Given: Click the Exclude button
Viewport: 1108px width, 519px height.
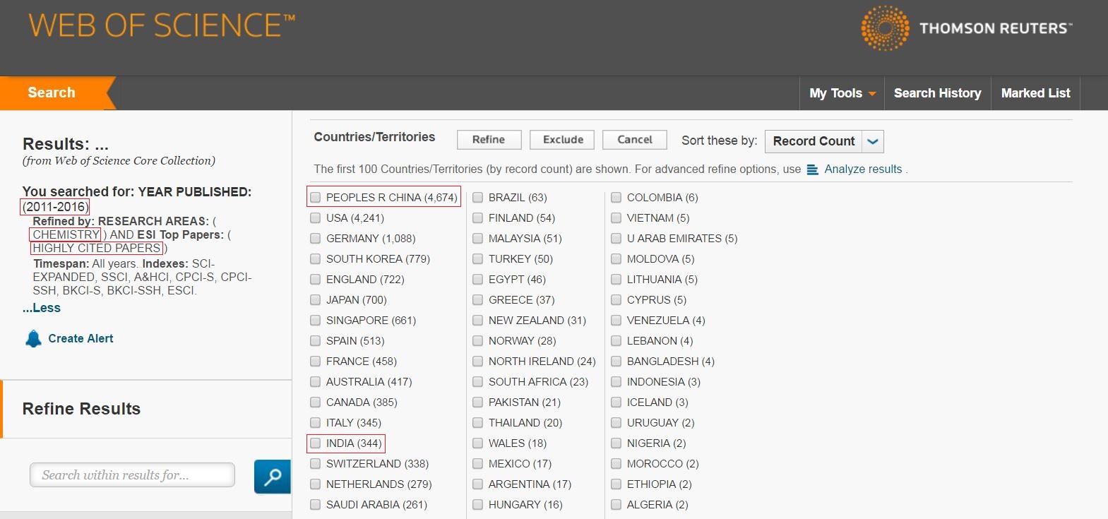Looking at the screenshot, I should 563,140.
